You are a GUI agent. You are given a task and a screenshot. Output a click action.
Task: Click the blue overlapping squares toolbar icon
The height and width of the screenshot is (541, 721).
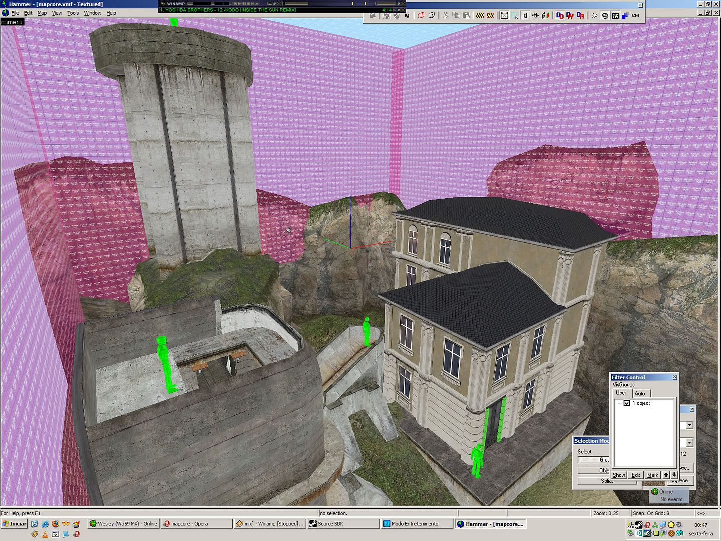[x=625, y=16]
